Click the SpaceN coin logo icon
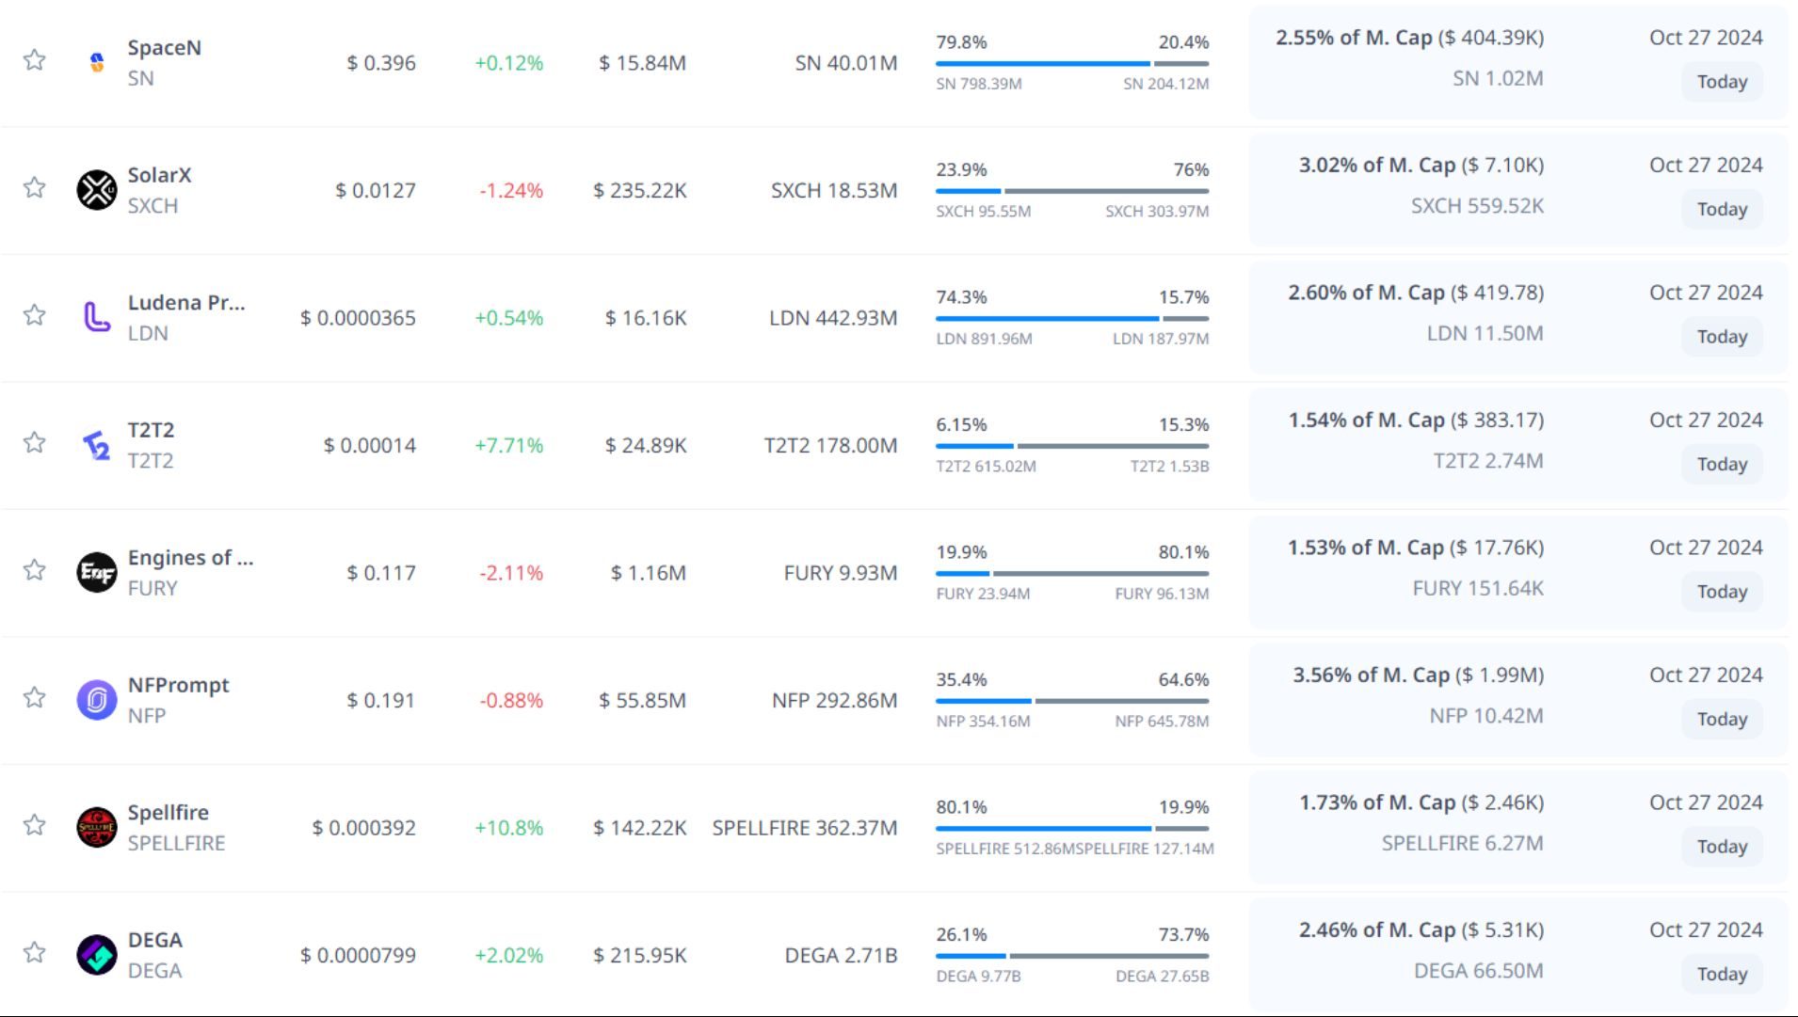Screen dimensions: 1798x1017 (x=96, y=63)
